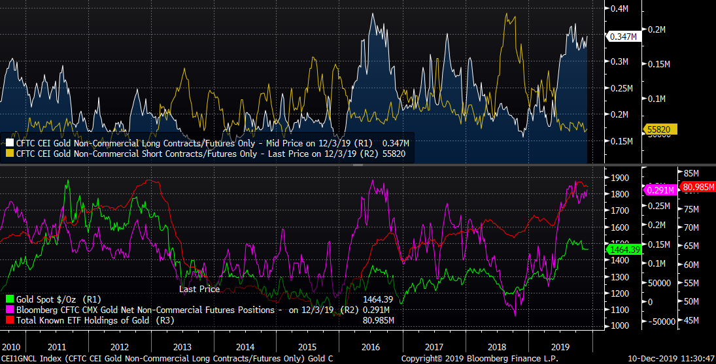This screenshot has height=364, width=716.
Task: Click the 2018 year axis label
Action: [497, 347]
